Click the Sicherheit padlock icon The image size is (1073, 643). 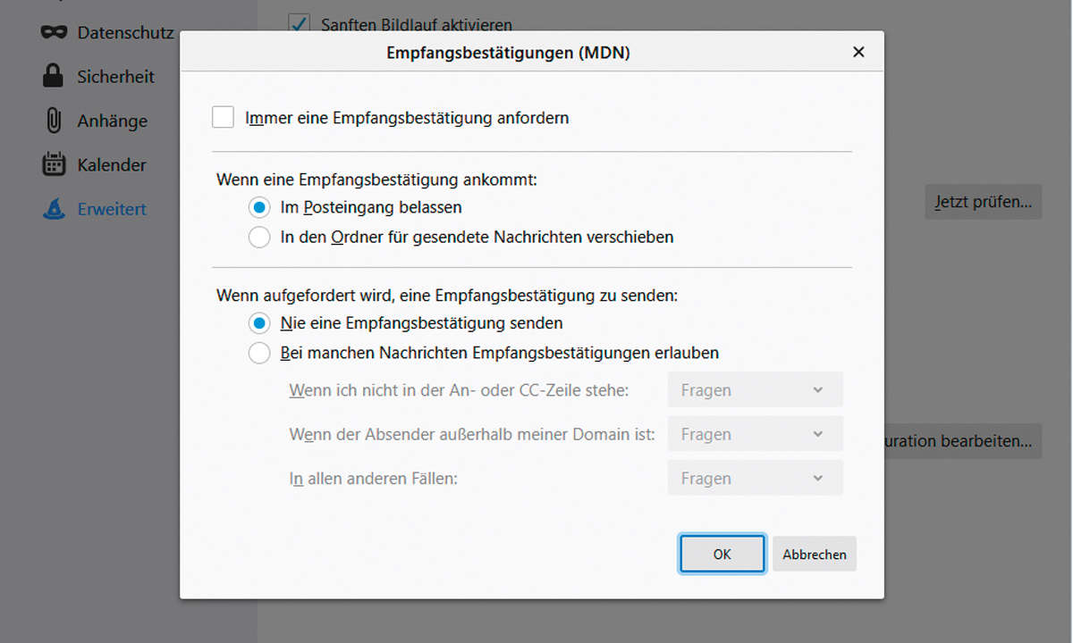pyautogui.click(x=54, y=76)
